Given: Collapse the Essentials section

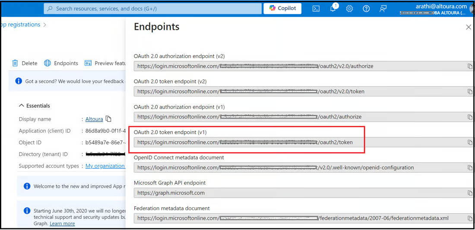Looking at the screenshot, I should pos(35,106).
